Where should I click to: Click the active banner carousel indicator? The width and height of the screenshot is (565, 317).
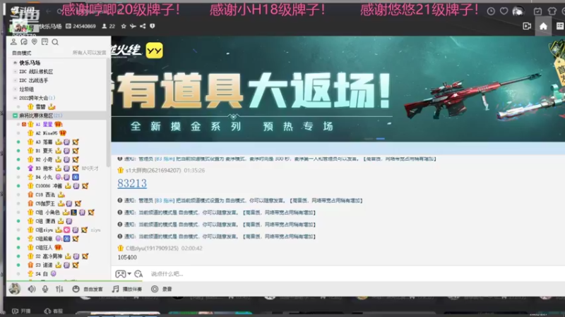(381, 139)
